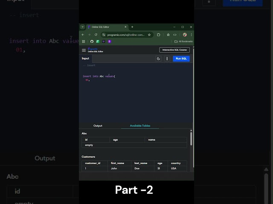The image size is (273, 204).
Task: Toggle dark mode with the moon icon
Action: (159, 59)
